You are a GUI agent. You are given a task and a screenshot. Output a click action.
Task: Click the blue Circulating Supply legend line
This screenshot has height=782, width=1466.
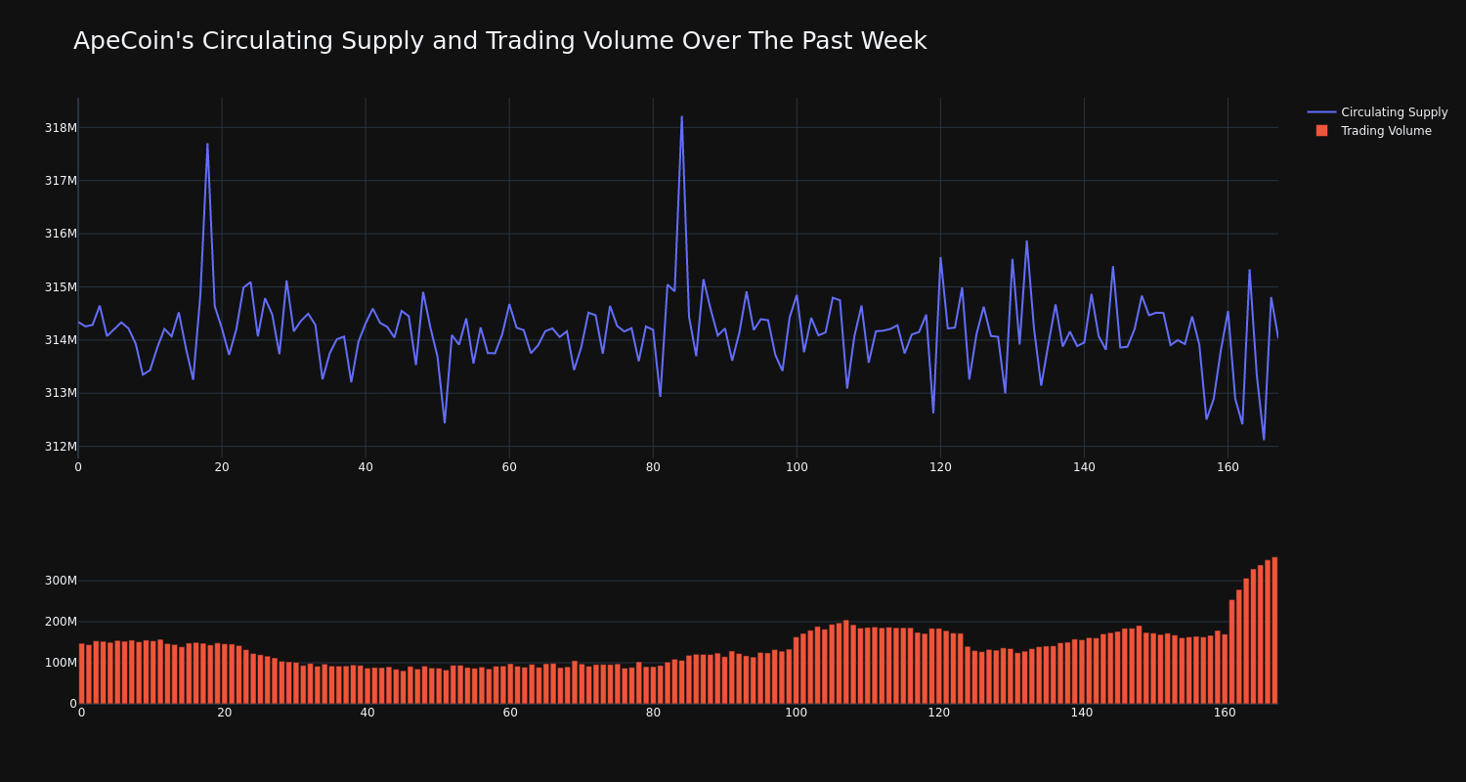(x=1321, y=112)
